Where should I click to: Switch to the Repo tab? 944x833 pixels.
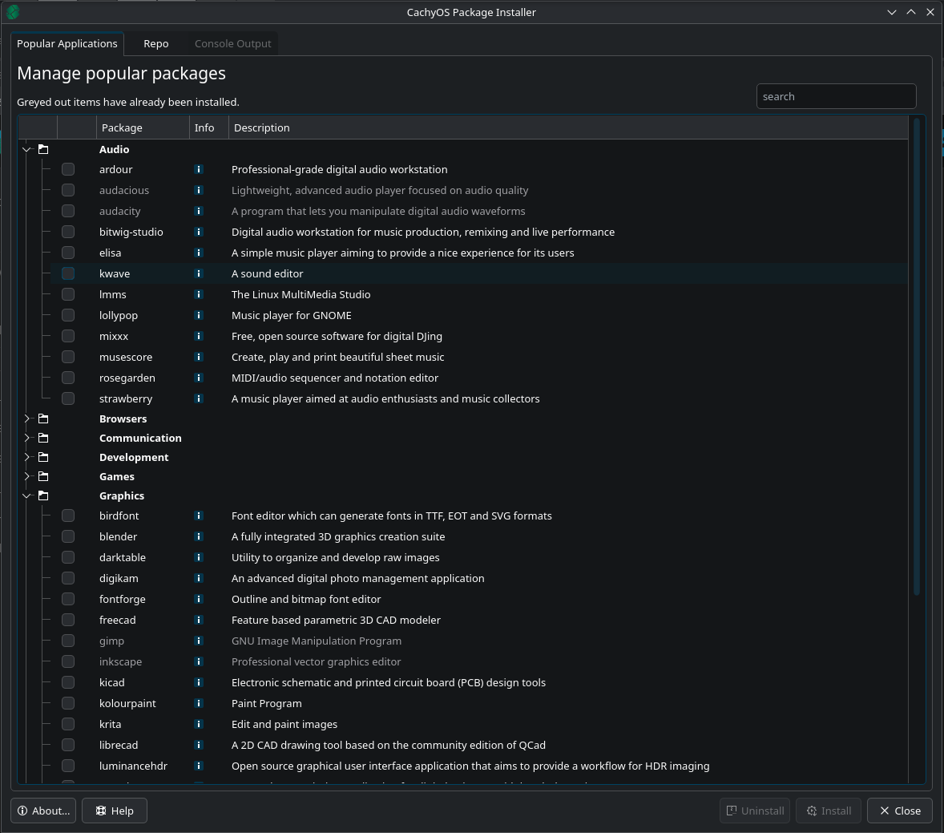click(156, 43)
